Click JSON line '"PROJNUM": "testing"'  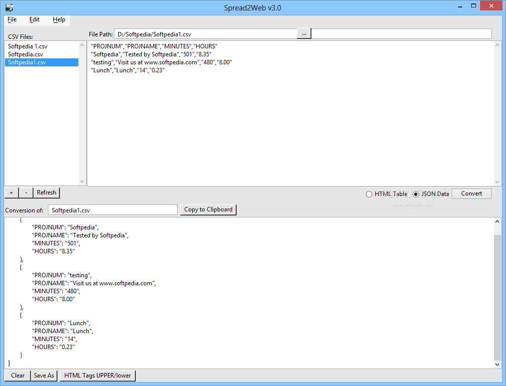point(62,275)
